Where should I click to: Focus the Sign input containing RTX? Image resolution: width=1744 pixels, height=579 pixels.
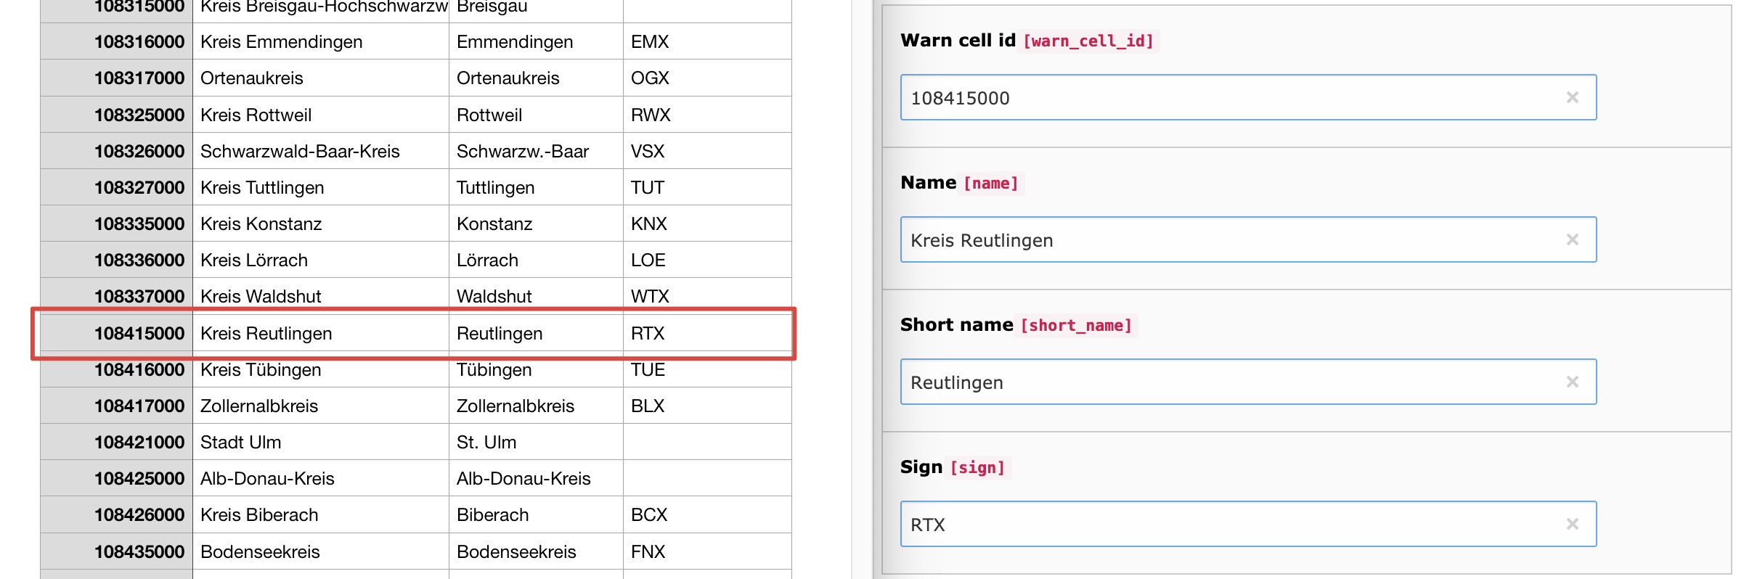(x=1227, y=524)
